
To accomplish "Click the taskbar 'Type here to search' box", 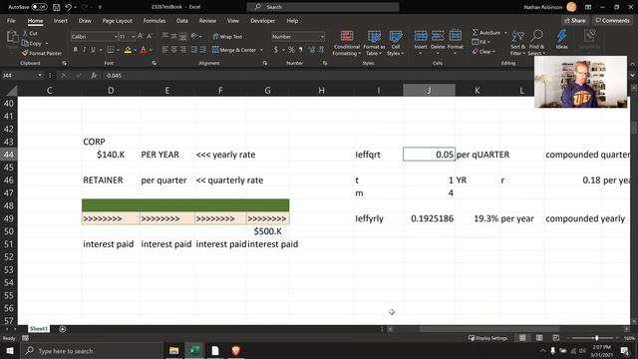I will point(91,351).
